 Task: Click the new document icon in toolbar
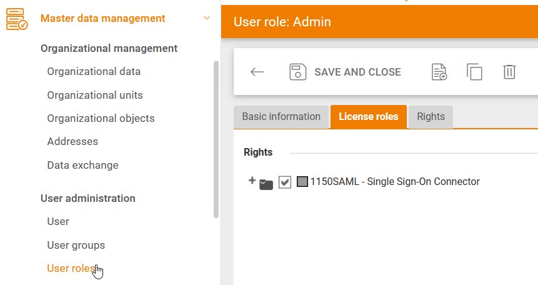(x=440, y=72)
